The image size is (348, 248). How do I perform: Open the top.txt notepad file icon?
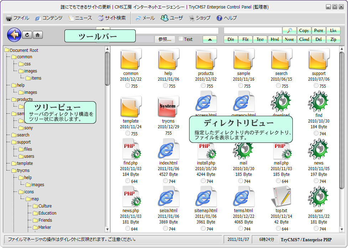pos(281,196)
